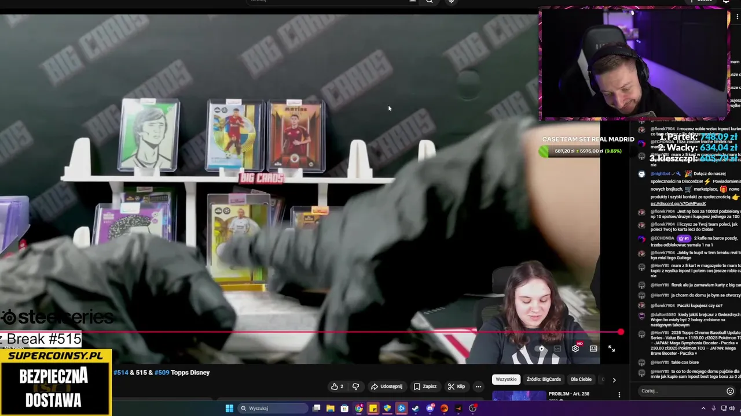This screenshot has height=416, width=741.
Task: Open the Udostępnij share button
Action: coord(387,387)
